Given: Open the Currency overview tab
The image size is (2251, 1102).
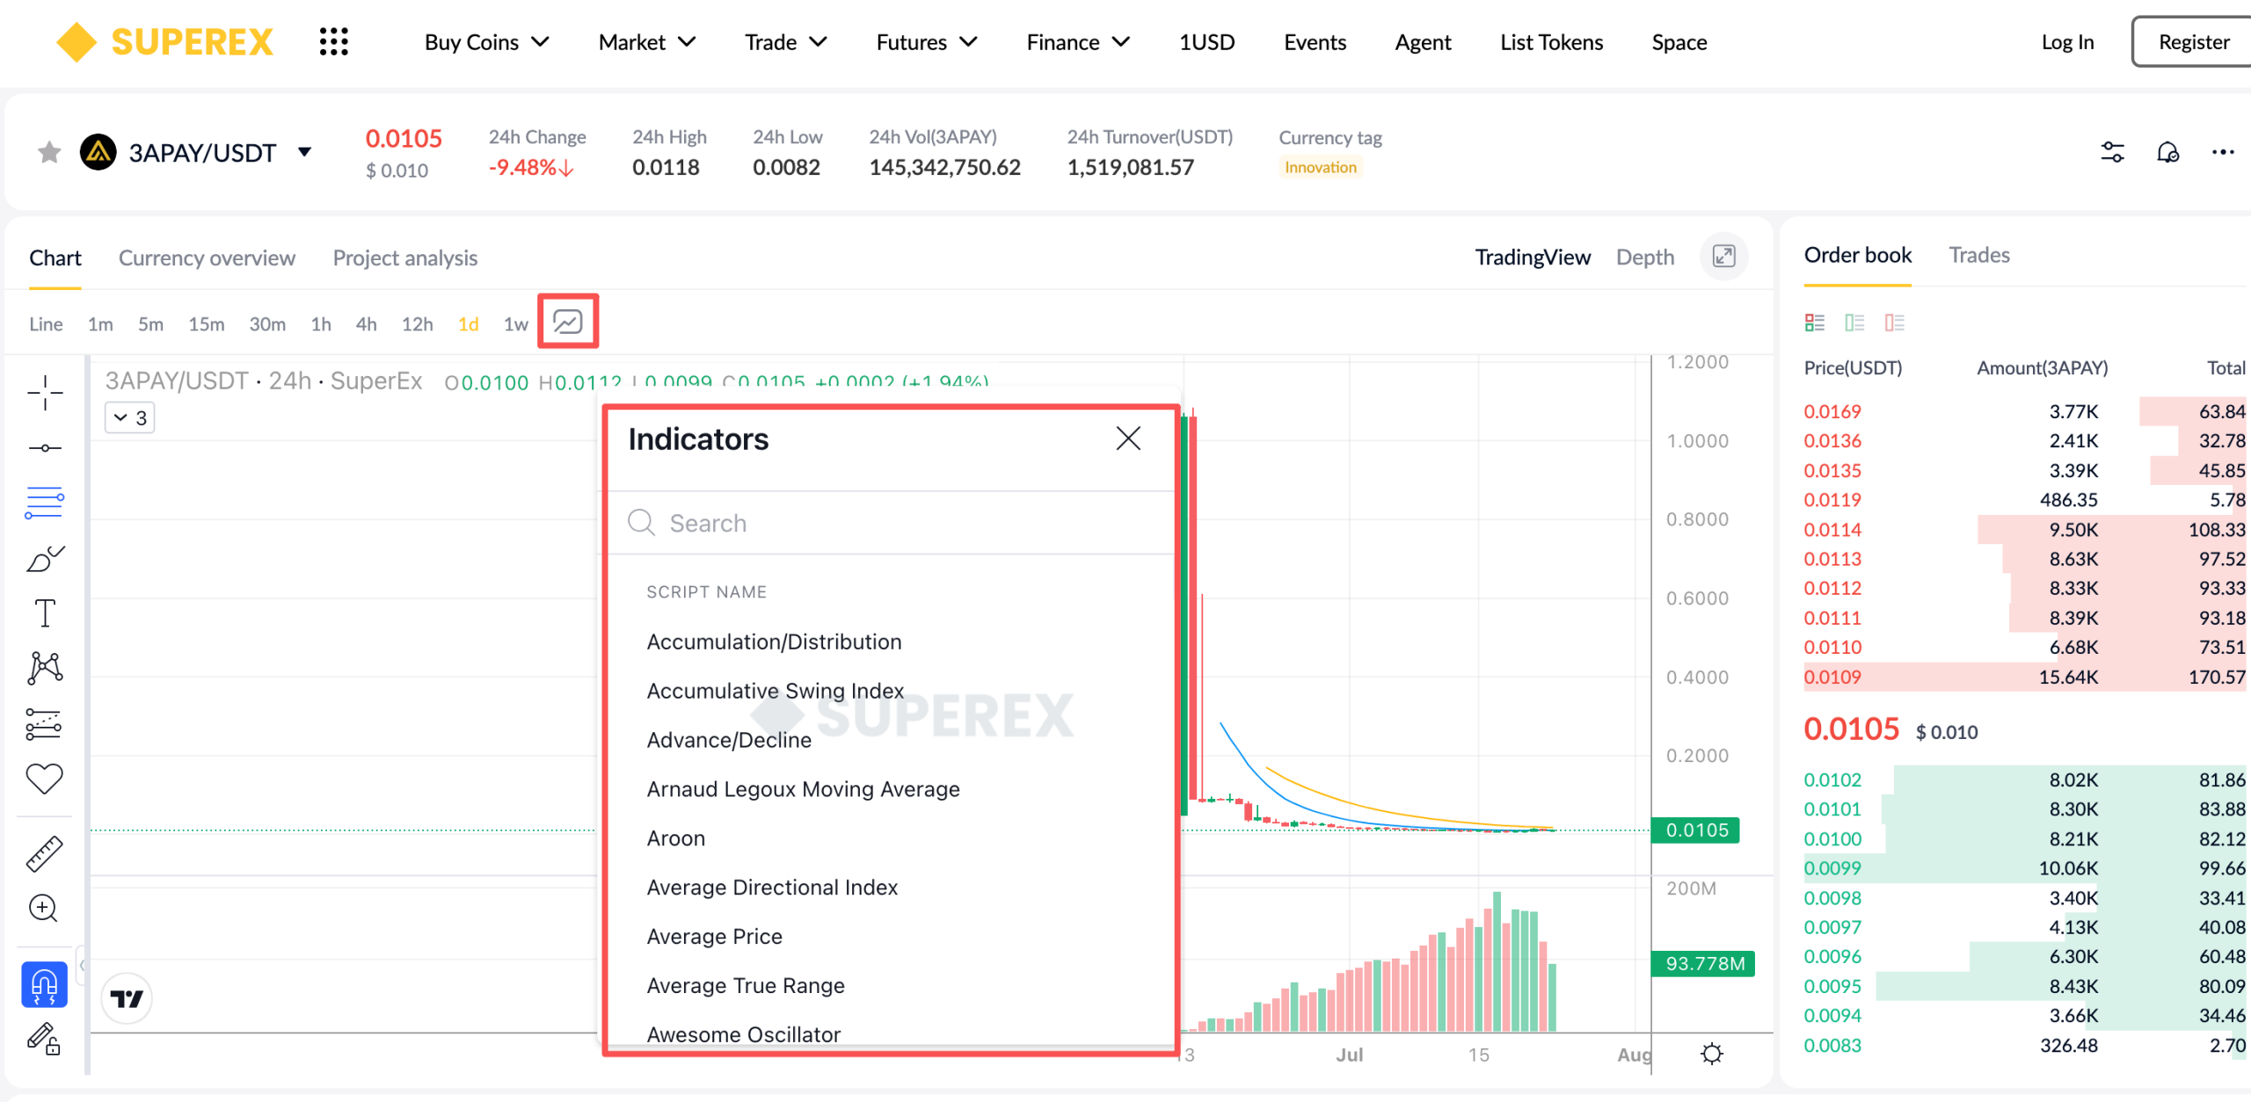Looking at the screenshot, I should click(207, 257).
